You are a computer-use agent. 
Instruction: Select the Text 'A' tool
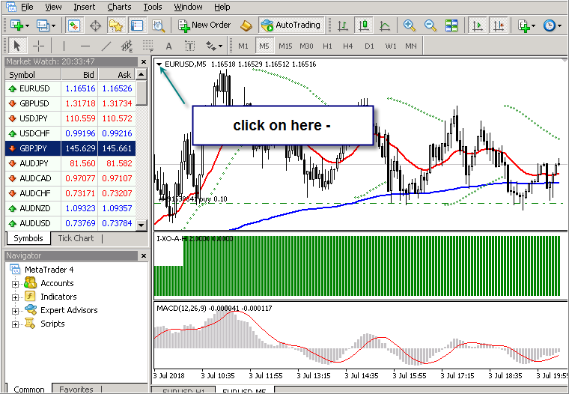pyautogui.click(x=168, y=46)
